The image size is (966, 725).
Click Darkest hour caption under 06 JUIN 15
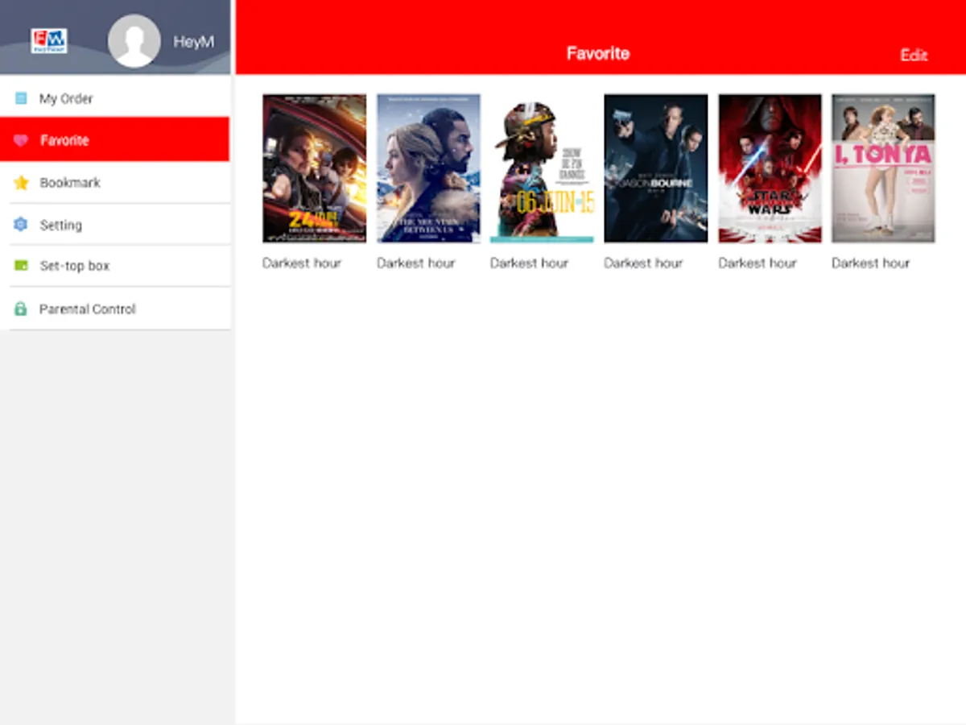[530, 263]
